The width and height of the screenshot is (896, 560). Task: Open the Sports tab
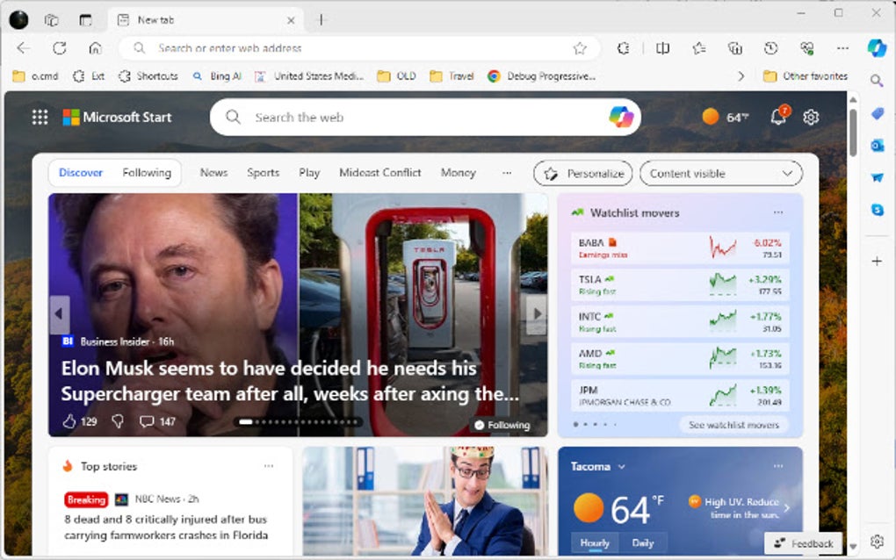point(263,172)
